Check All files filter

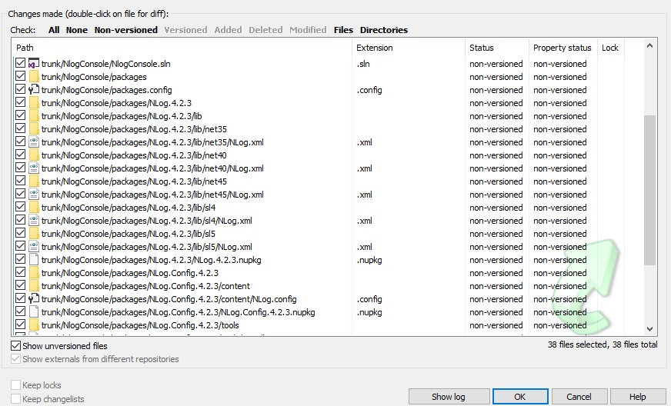pos(54,30)
